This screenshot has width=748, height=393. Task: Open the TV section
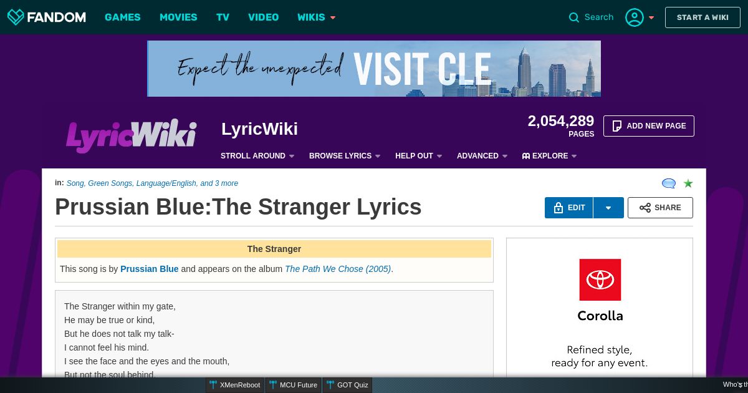pos(223,17)
